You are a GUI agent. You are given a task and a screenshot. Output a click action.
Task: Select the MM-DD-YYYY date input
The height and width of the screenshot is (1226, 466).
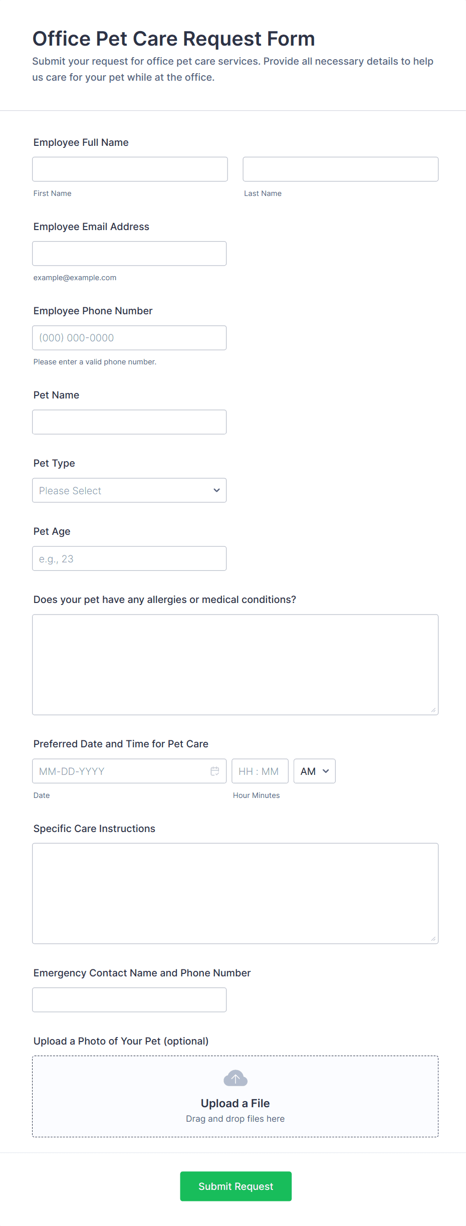[120, 771]
